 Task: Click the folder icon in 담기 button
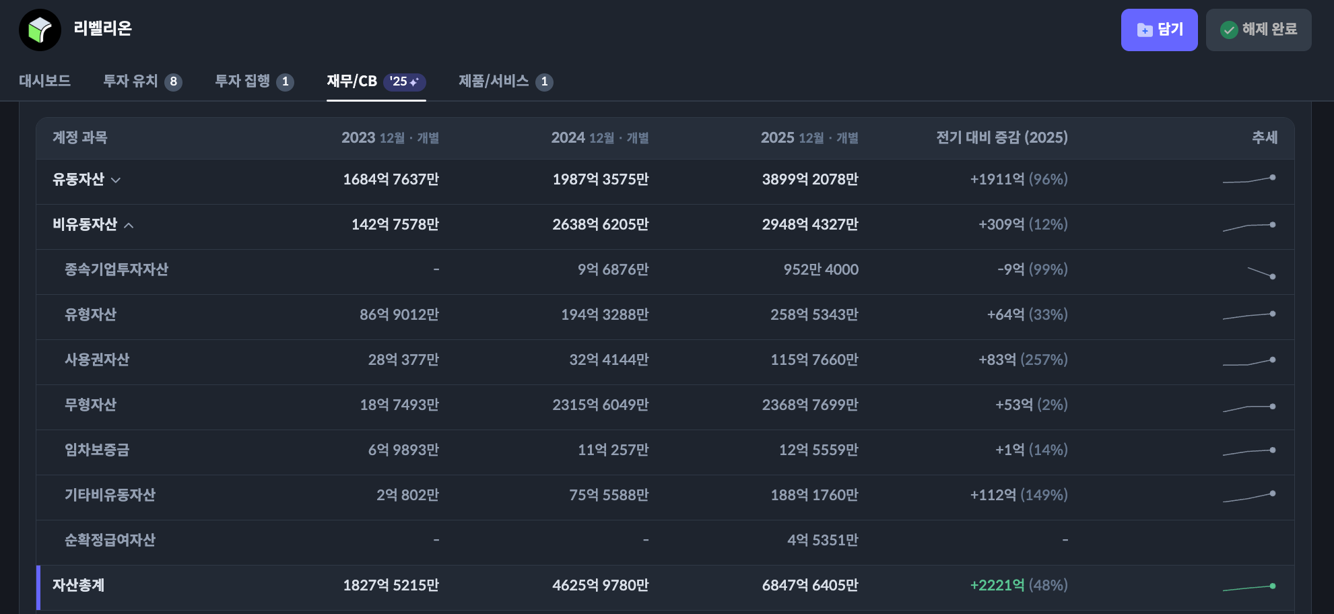(1144, 30)
